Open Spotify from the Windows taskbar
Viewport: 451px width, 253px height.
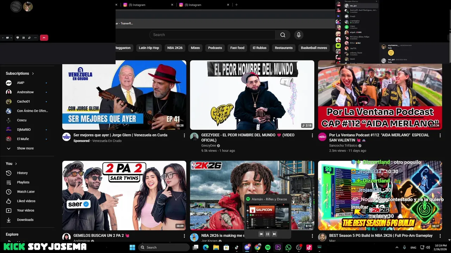coord(268,247)
